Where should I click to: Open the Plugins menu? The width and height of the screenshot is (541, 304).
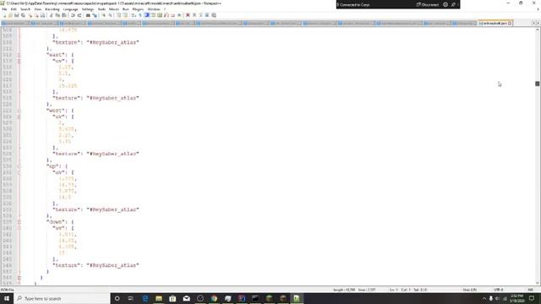point(138,9)
